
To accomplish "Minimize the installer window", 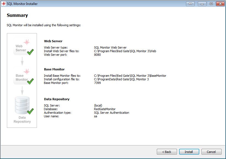I will [202, 4].
